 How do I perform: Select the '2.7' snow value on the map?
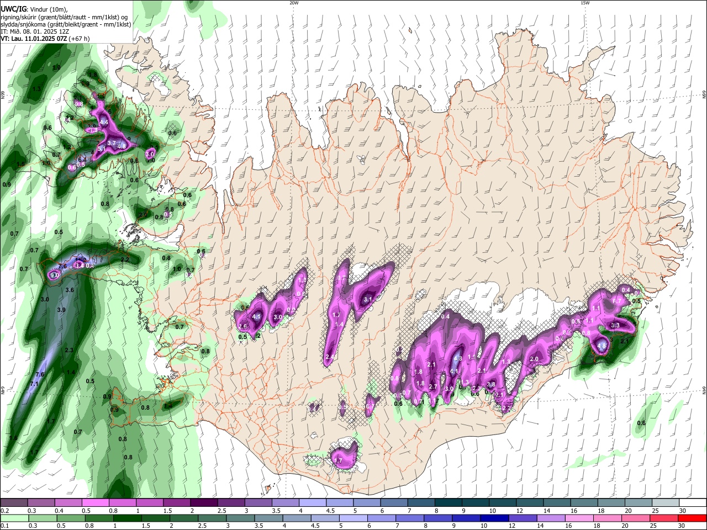[433, 387]
